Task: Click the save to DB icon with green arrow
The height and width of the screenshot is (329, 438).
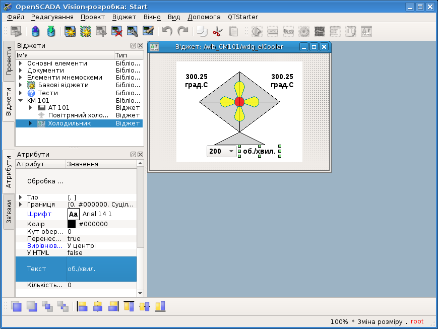Action: [x=51, y=32]
